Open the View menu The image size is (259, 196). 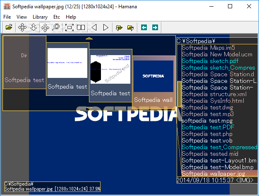(22, 17)
